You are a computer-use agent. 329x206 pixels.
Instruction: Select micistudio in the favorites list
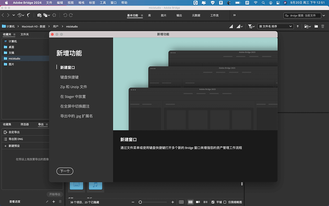tap(25, 59)
